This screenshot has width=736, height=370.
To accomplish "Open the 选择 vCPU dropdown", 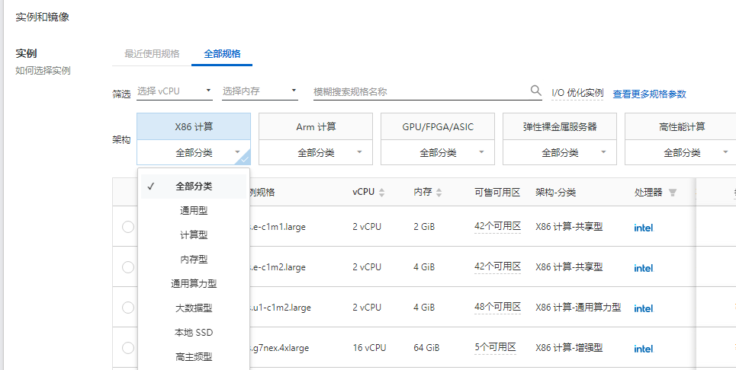I will tap(175, 91).
